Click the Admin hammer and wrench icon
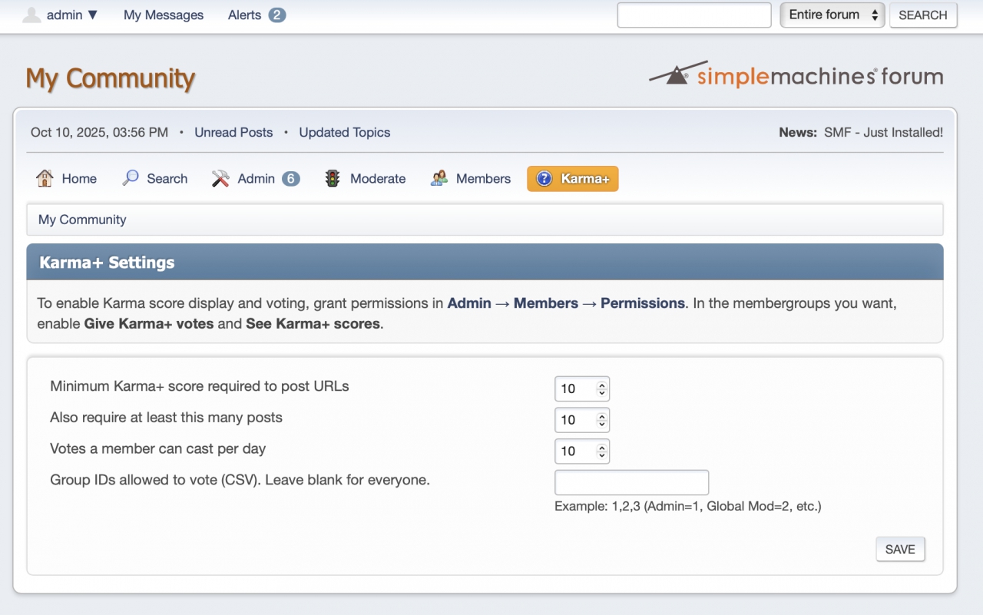This screenshot has height=615, width=983. coord(220,178)
